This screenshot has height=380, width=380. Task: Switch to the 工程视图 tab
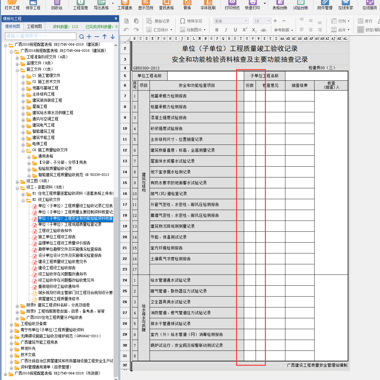tap(34, 27)
